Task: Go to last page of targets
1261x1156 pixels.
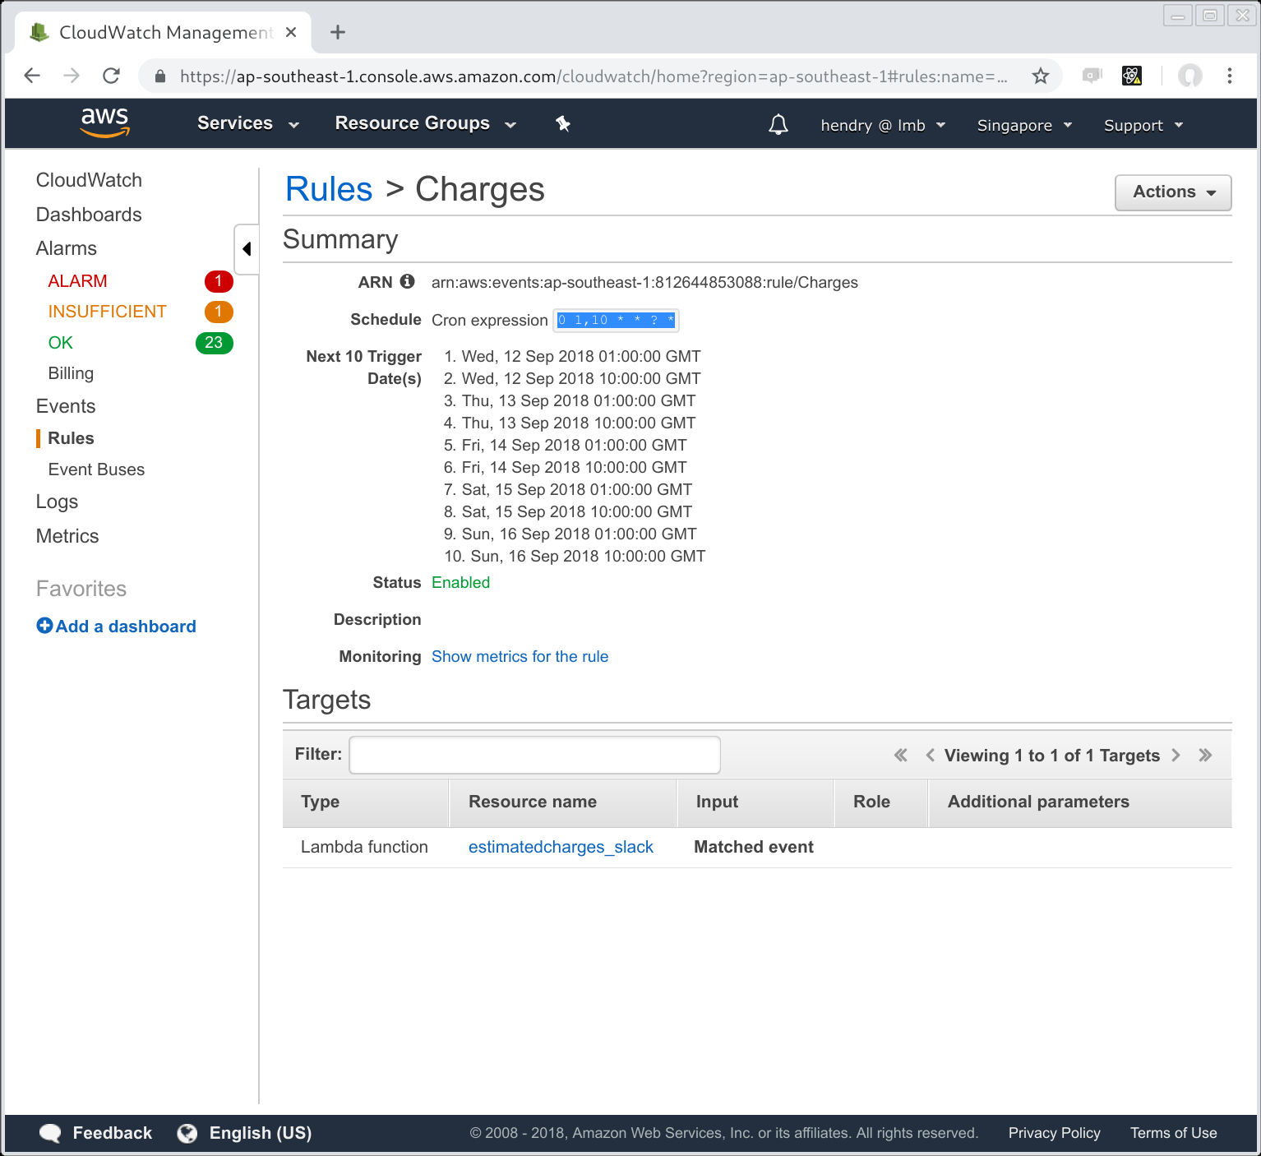Action: click(x=1205, y=755)
